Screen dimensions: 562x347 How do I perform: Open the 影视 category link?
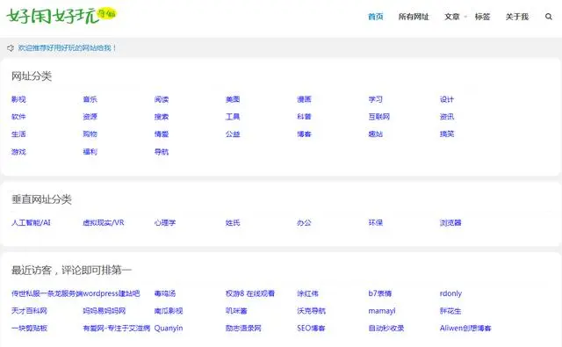[18, 99]
